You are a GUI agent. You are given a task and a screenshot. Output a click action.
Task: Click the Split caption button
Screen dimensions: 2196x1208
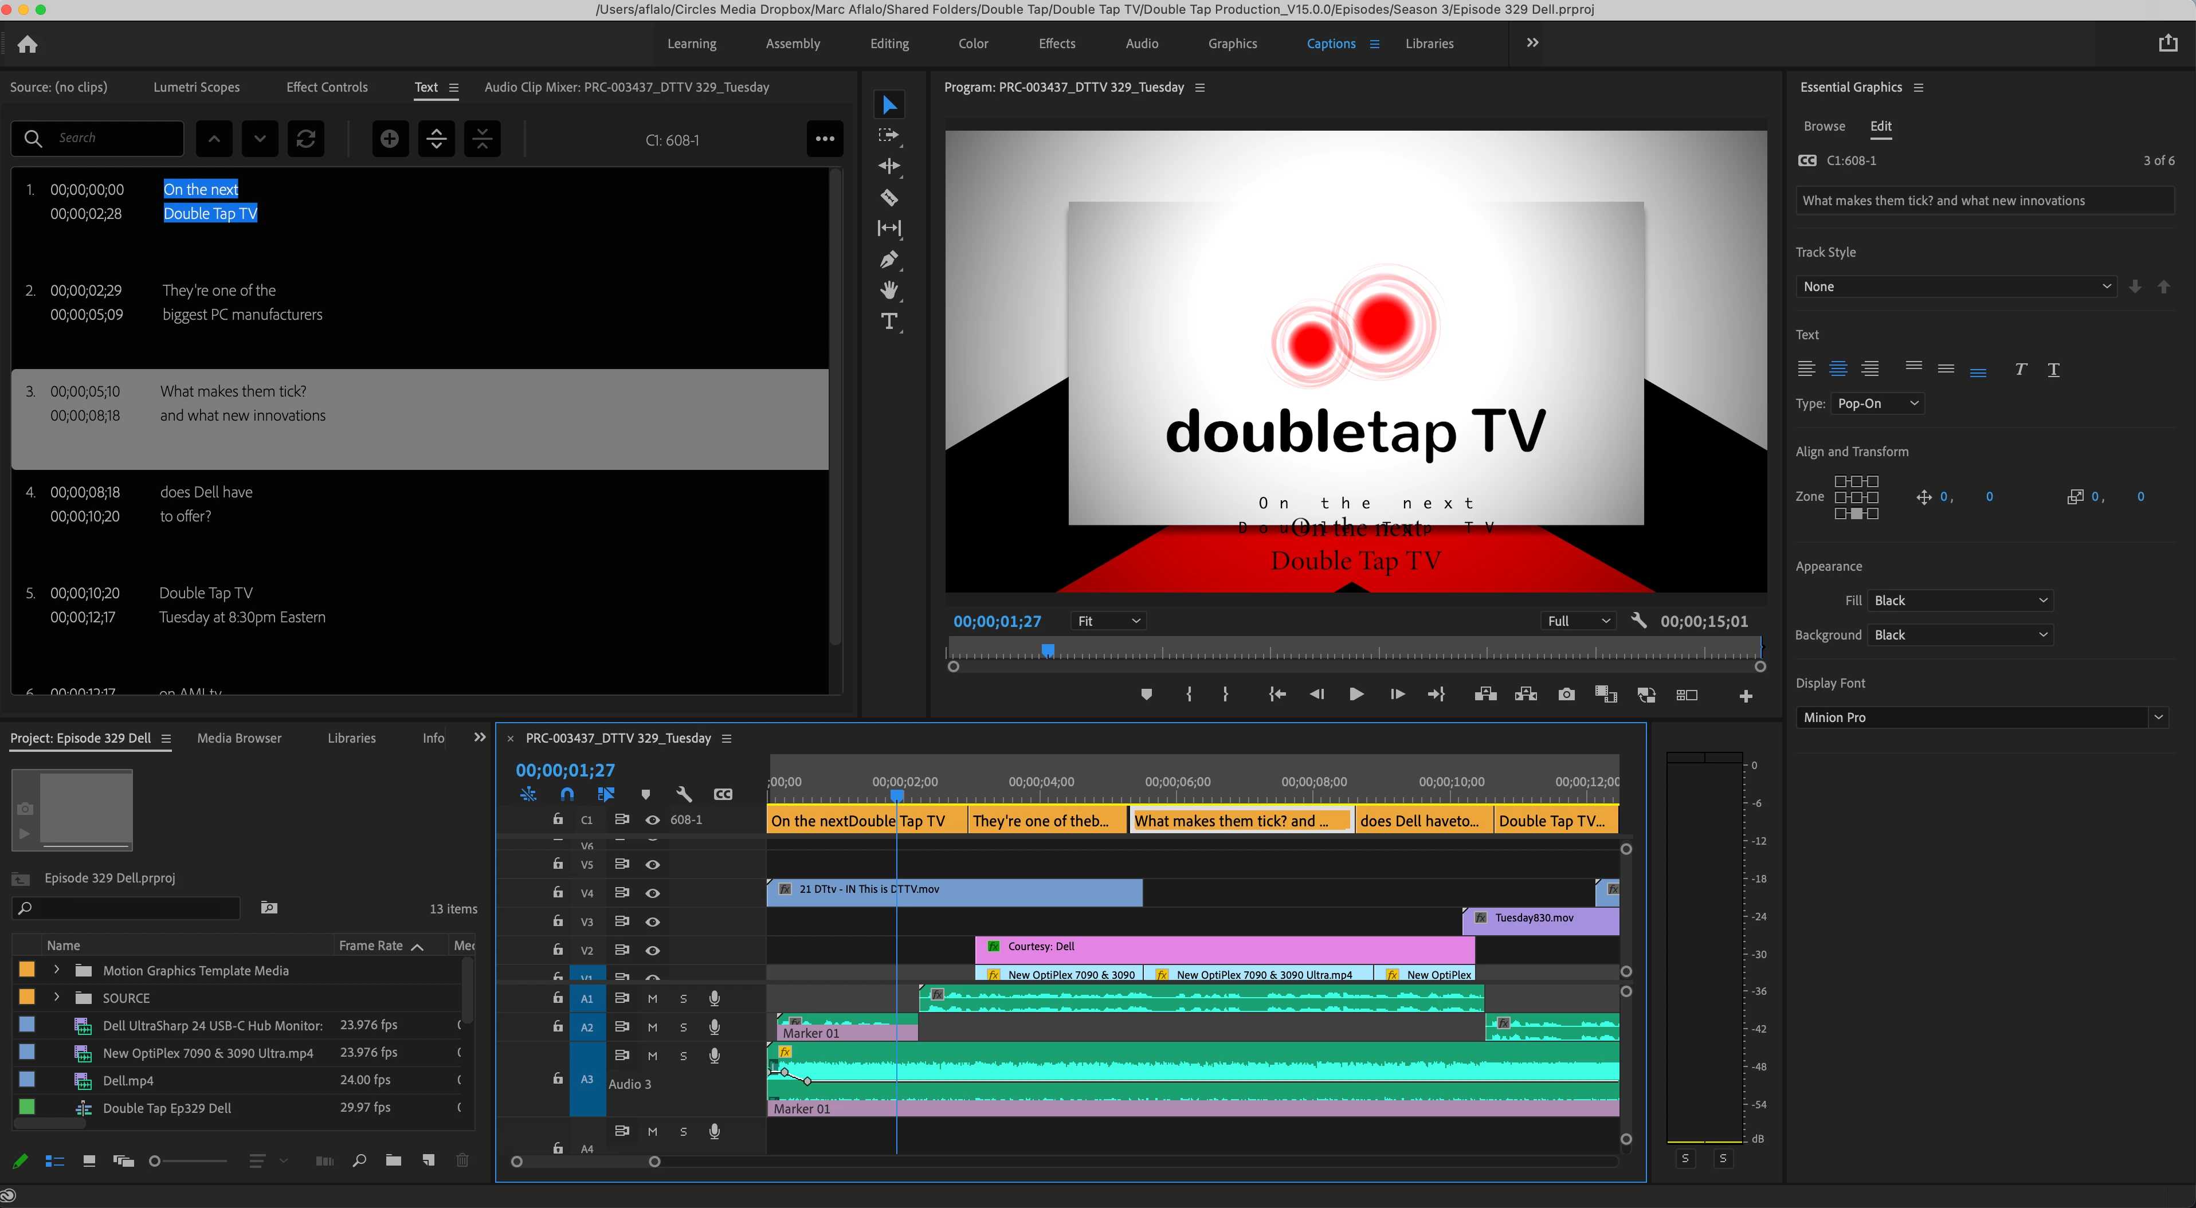click(x=436, y=139)
